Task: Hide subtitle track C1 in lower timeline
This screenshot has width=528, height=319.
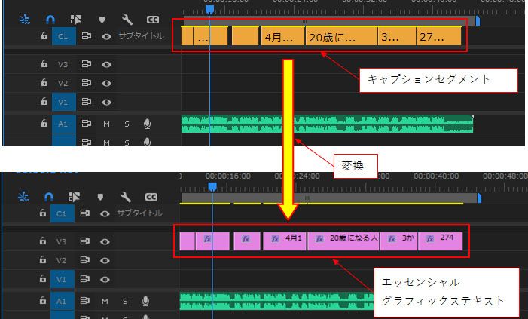Action: click(x=105, y=213)
